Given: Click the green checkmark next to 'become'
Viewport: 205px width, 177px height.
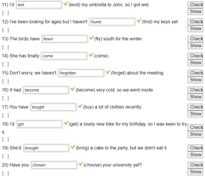Looking at the screenshot, I should [x=73, y=89].
